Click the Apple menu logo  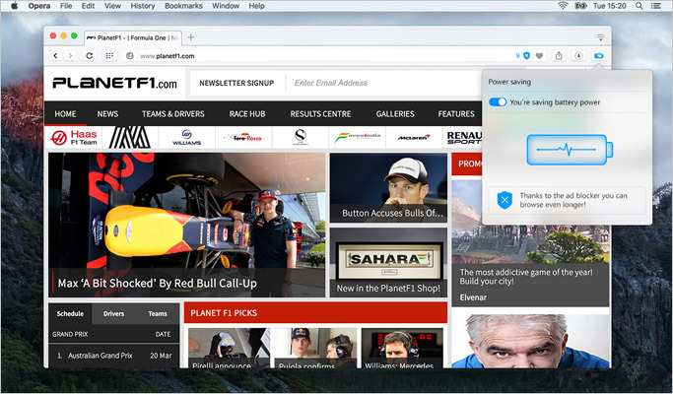coord(14,6)
